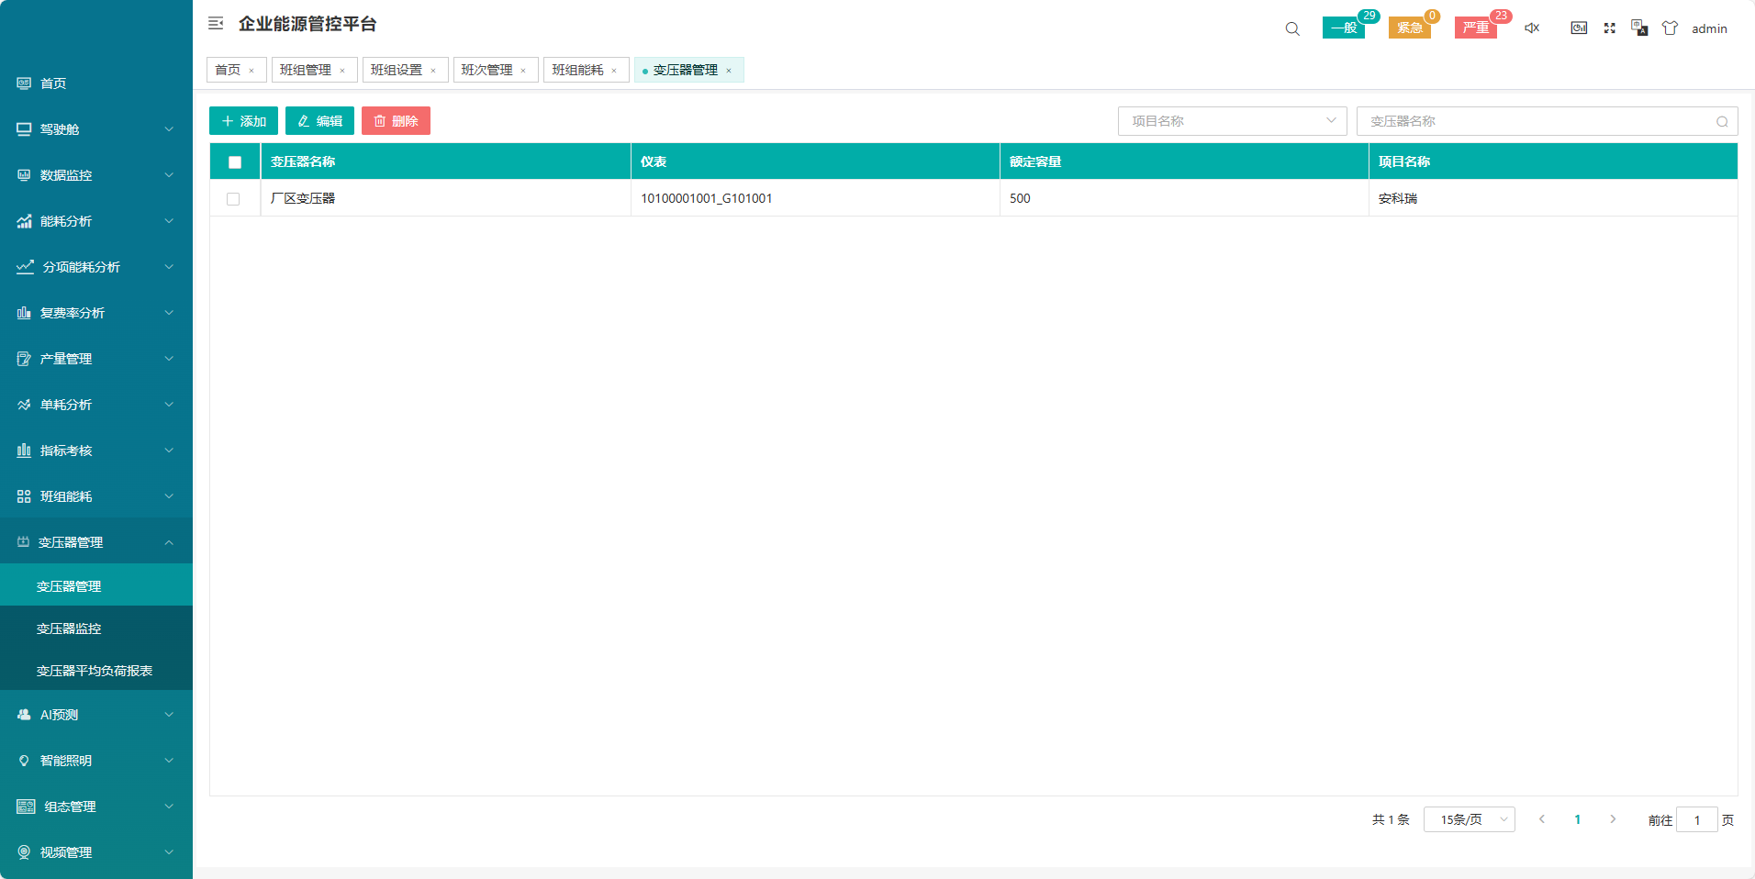The image size is (1755, 879).
Task: Expand the 能耗分析 sidebar menu
Action: pos(95,221)
